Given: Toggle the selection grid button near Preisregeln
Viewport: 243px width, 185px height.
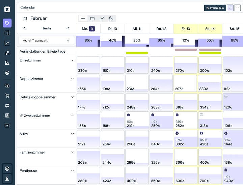Looking at the screenshot, I should (x=230, y=8).
